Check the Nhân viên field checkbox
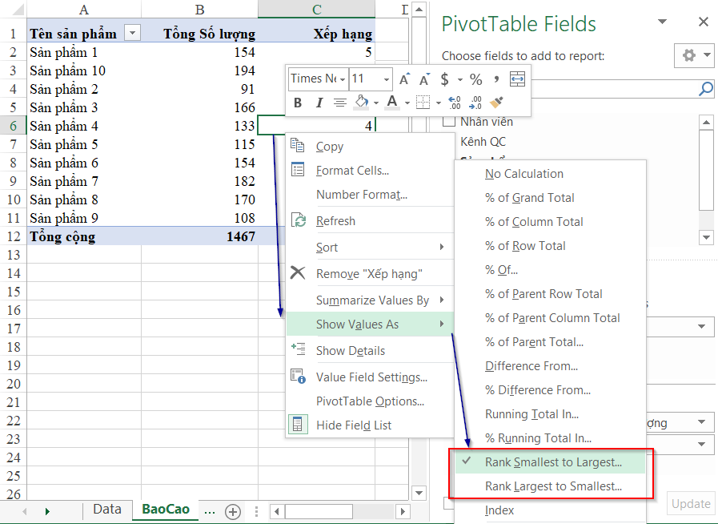This screenshot has width=718, height=524. click(448, 122)
